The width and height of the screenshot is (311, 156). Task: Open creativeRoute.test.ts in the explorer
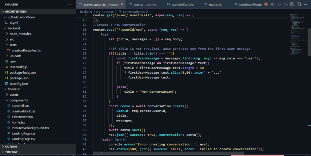click(x=26, y=50)
